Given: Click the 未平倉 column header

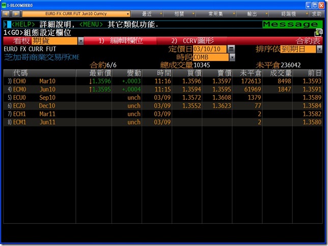Looking at the screenshot, I should coord(251,73).
